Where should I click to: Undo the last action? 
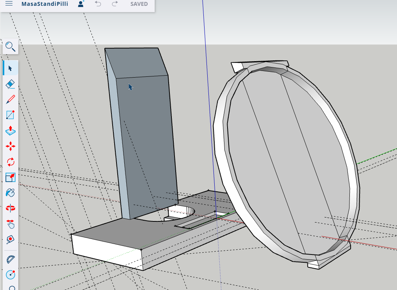click(98, 4)
